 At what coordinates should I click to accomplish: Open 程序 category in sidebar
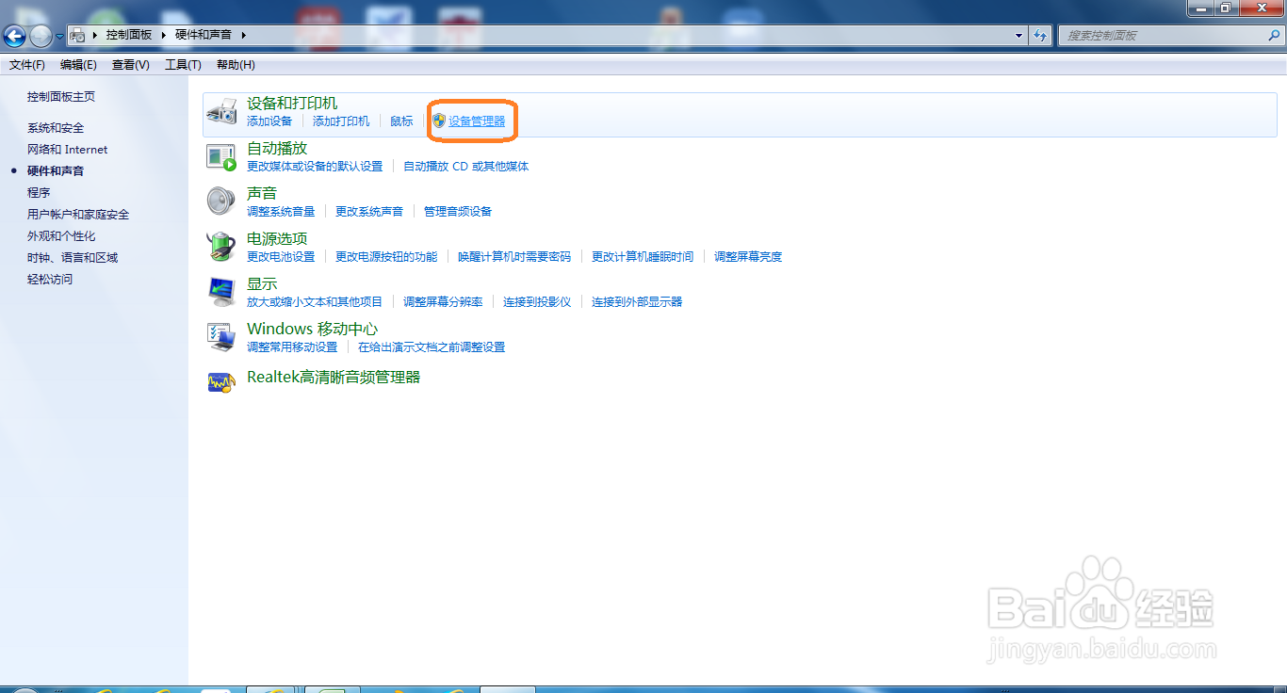39,193
